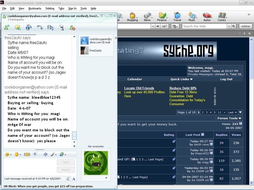Screen dimensions: 254x190
Task: Open Finance from browser toolbar
Action: 162,17
